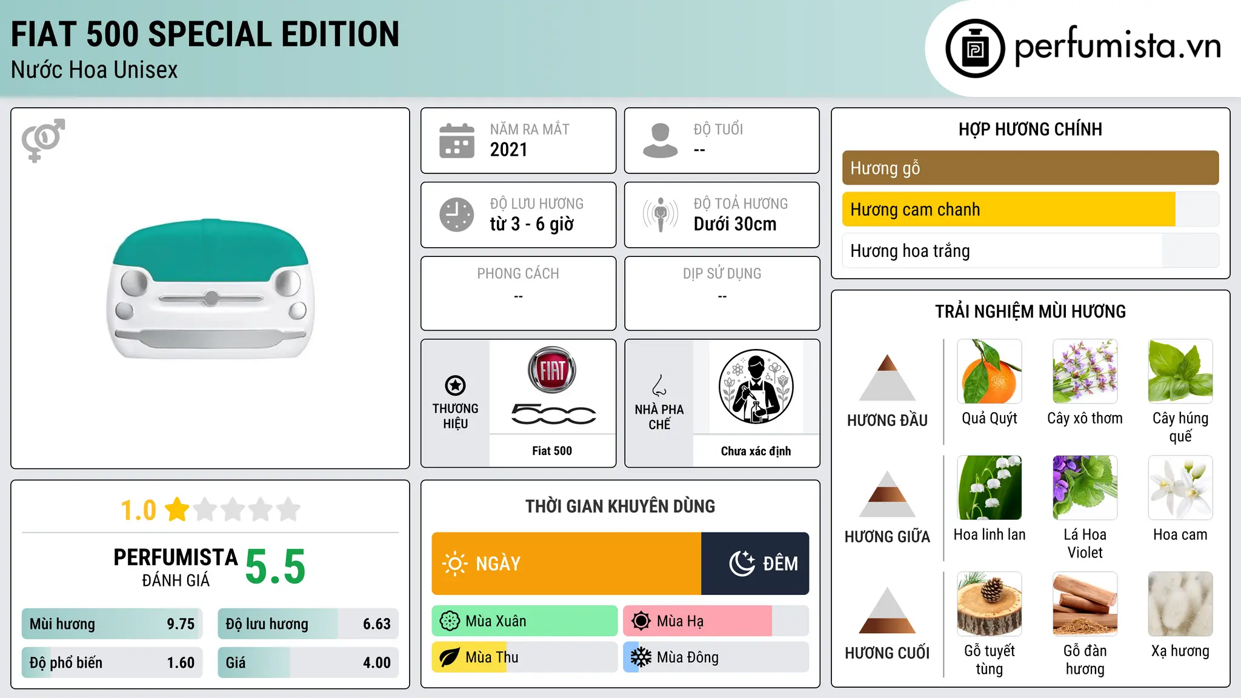Image resolution: width=1241 pixels, height=698 pixels.
Task: Click the Mùi hương 9.75 score bar
Action: pos(112,624)
